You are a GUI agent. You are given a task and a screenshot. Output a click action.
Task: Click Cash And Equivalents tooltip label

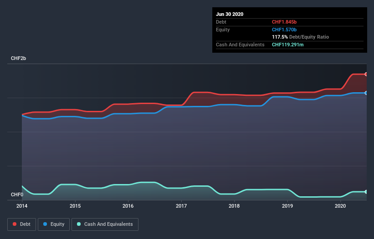click(240, 45)
